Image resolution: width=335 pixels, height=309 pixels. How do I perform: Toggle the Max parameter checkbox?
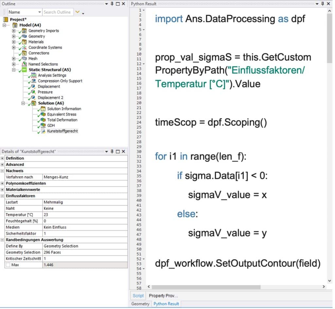click(x=8, y=265)
